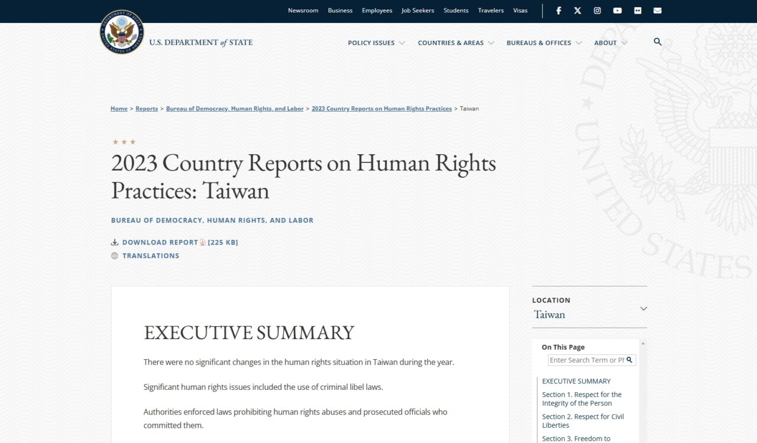Jump to Section 2. Respect for Civil Liberties

(x=583, y=421)
